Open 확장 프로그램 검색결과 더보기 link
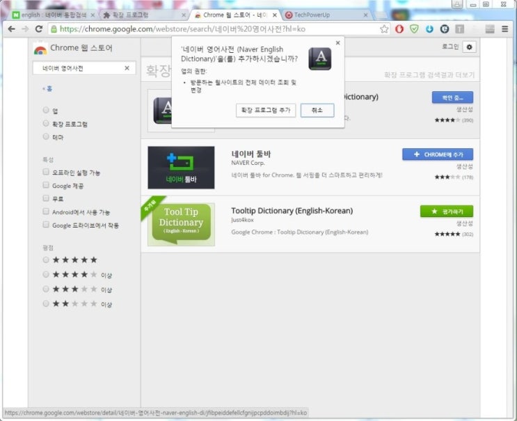 pos(429,75)
